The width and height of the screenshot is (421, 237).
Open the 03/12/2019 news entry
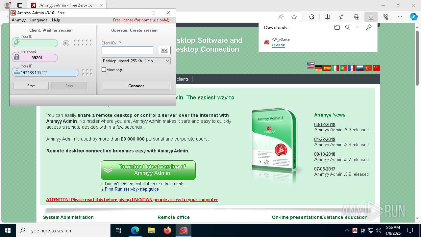coord(325,124)
